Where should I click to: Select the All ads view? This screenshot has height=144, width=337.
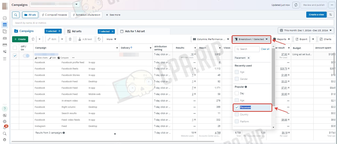pos(30,15)
